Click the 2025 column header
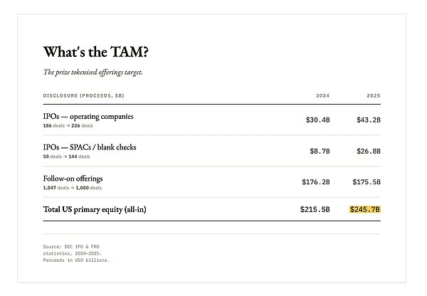The width and height of the screenshot is (427, 296). 374,95
